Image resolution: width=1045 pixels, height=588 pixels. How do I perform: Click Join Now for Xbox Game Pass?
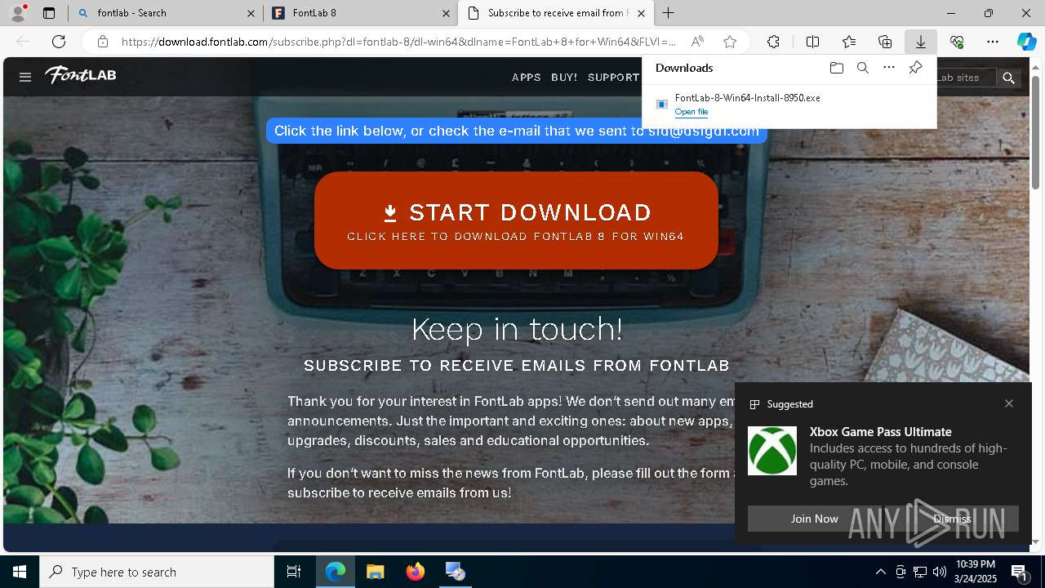814,519
